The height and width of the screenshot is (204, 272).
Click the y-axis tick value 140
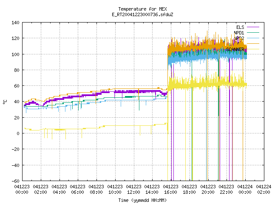(15, 23)
